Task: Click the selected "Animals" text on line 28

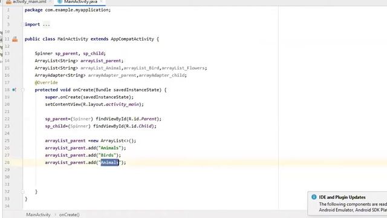Action: (109, 162)
